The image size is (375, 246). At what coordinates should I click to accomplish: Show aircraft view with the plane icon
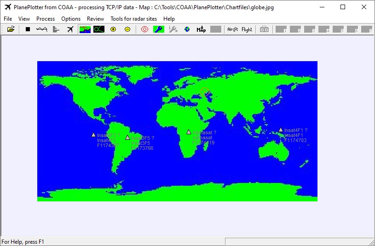pyautogui.click(x=70, y=29)
